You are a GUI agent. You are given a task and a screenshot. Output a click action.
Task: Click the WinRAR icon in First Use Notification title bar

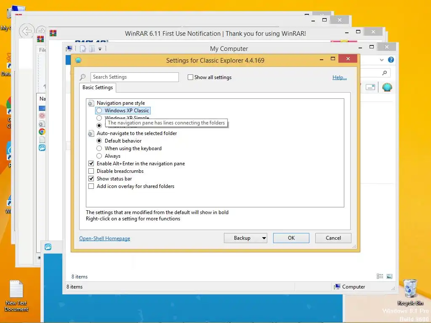(x=53, y=33)
